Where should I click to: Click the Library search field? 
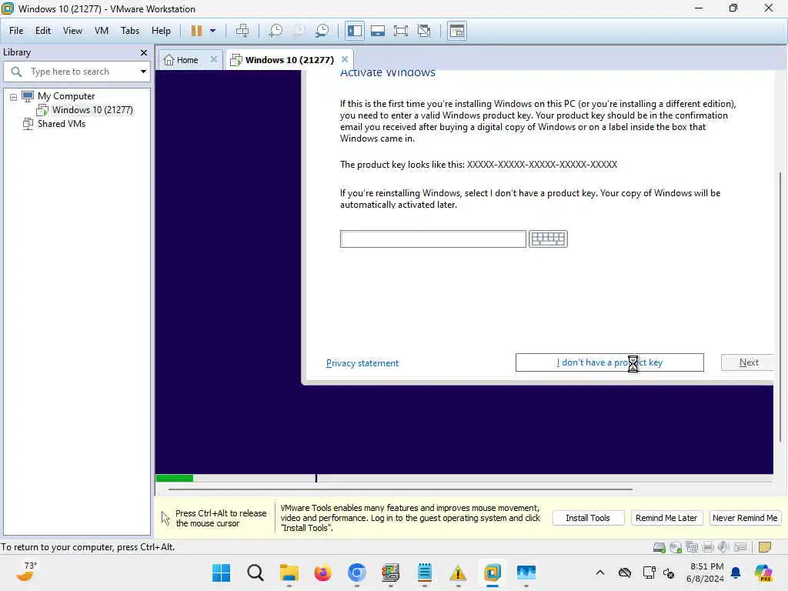pyautogui.click(x=75, y=72)
